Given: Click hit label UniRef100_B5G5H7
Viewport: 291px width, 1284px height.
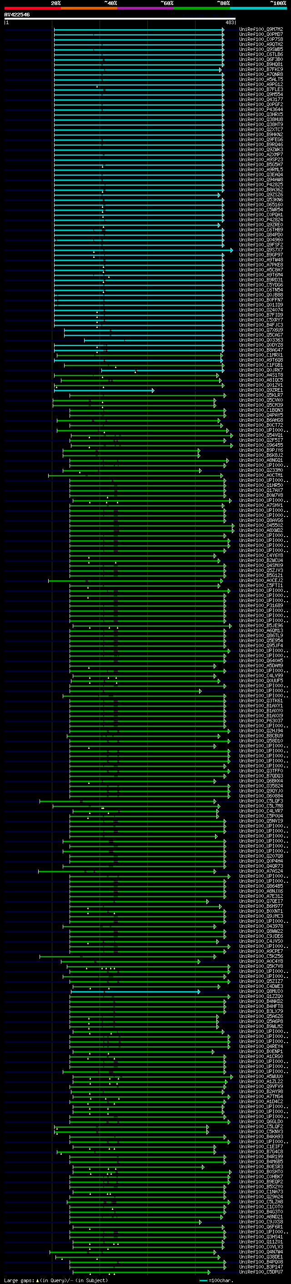Looking at the screenshot, I should (x=261, y=164).
